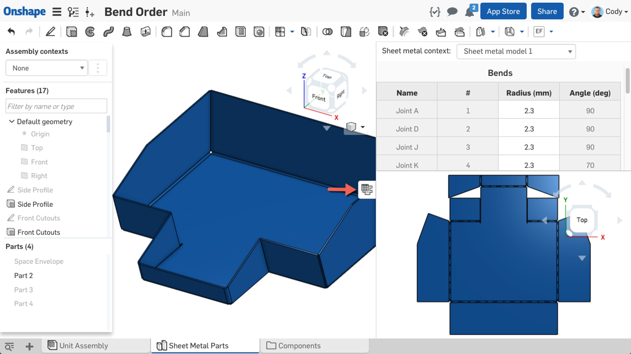Open the Assembly contexts None dropdown
The width and height of the screenshot is (631, 354).
pyautogui.click(x=47, y=68)
